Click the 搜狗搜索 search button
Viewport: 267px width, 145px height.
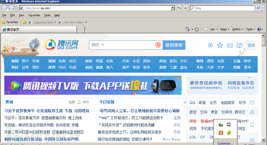(x=174, y=45)
